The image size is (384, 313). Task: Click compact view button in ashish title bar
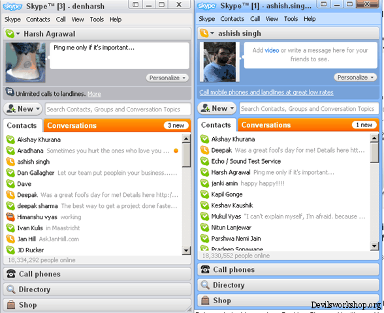point(324,4)
